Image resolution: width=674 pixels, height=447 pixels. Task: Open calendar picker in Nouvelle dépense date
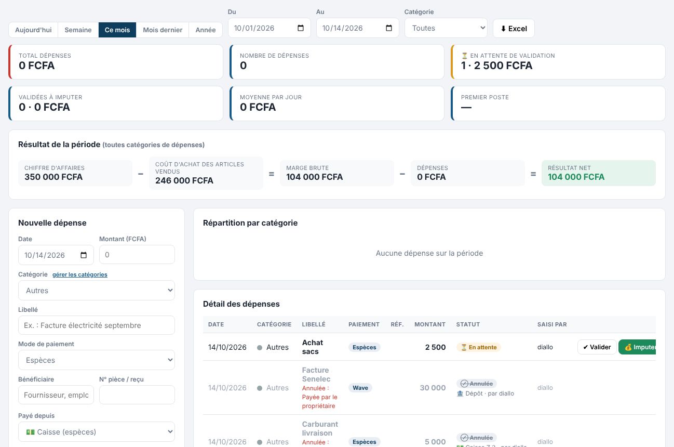point(84,255)
